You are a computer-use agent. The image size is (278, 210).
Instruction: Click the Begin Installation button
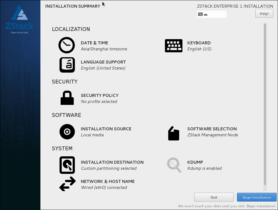coord(257,197)
